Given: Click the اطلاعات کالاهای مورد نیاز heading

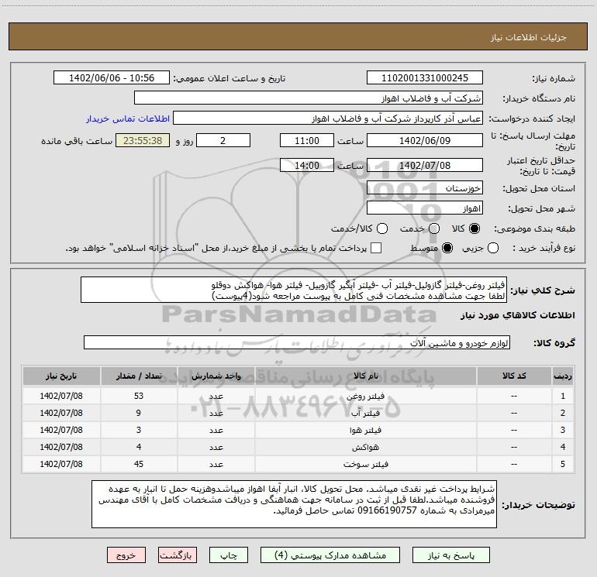Looking at the screenshot, I should coord(517,315).
